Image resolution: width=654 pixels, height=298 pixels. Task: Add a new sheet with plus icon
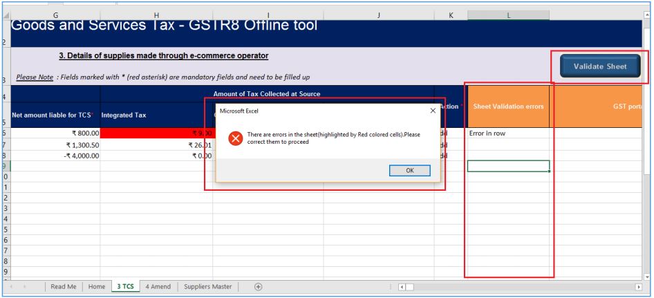coord(258,286)
